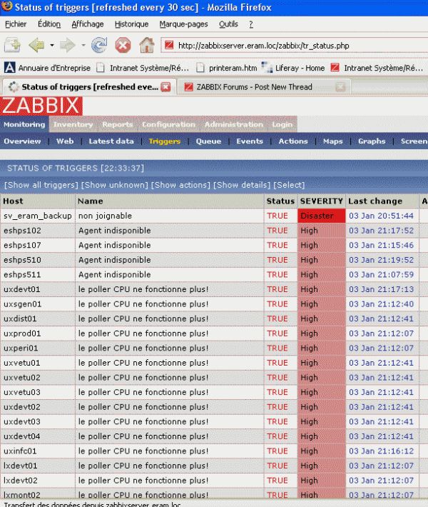Click the uxinfc01 host cell
Viewport: 428px width, 507px height.
38,451
